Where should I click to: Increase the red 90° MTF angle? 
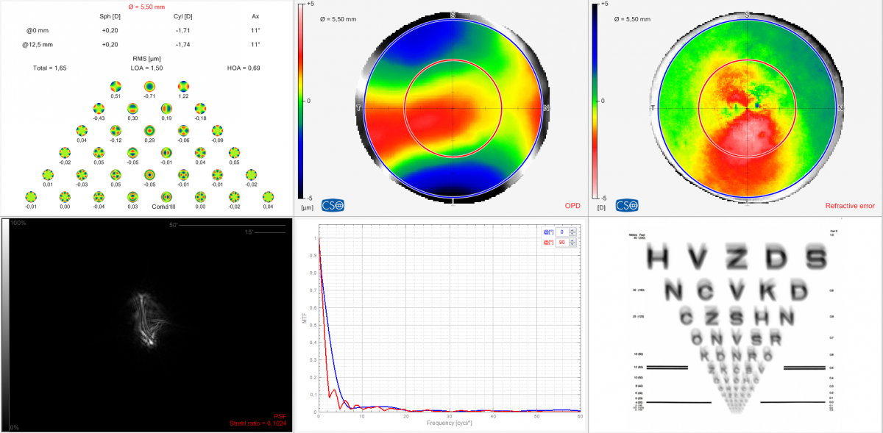click(572, 240)
